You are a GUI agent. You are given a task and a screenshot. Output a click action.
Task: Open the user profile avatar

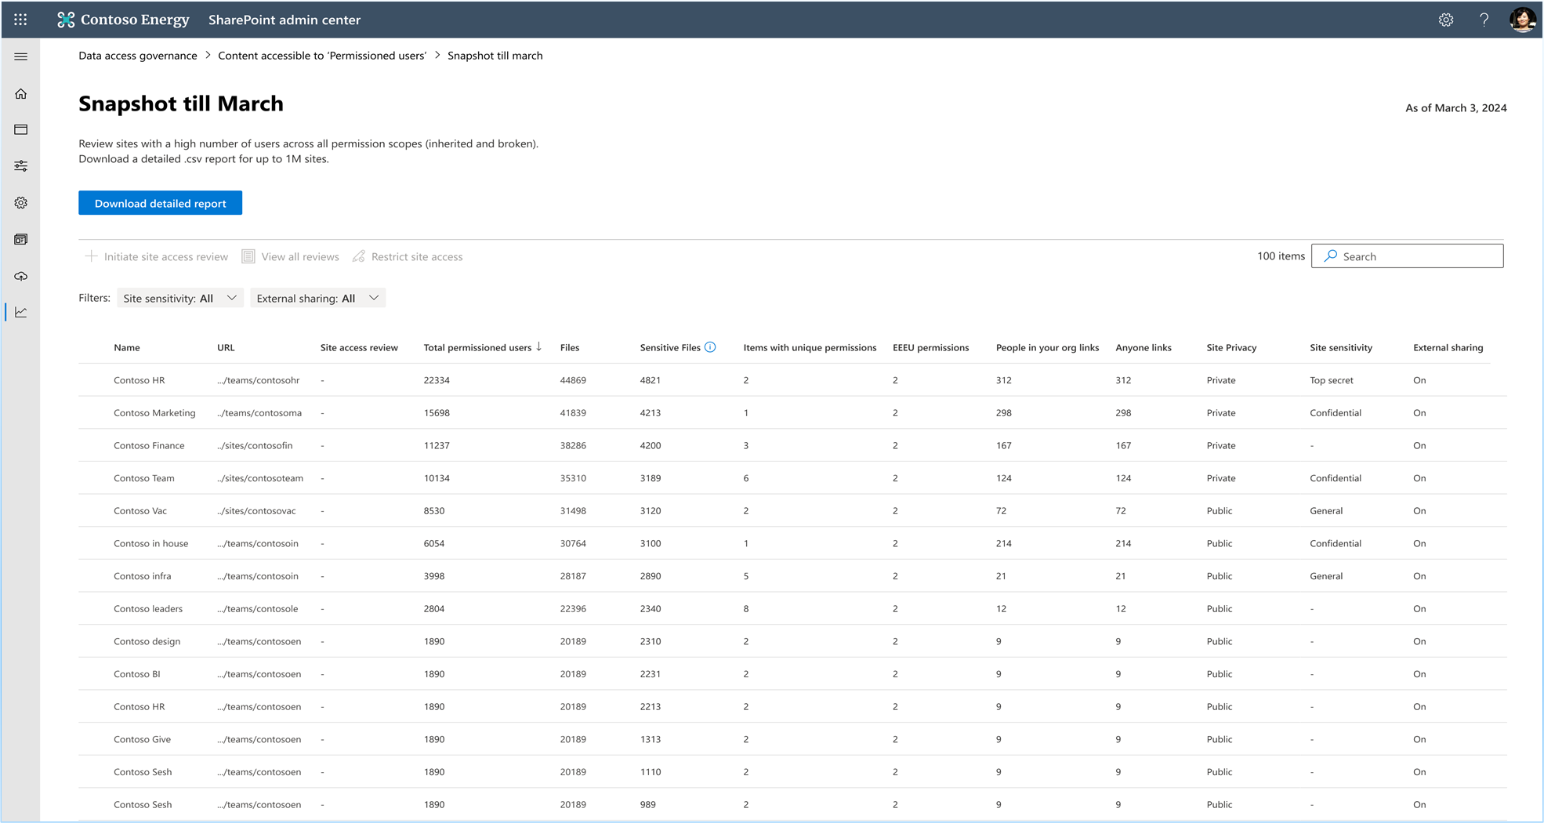coord(1521,20)
